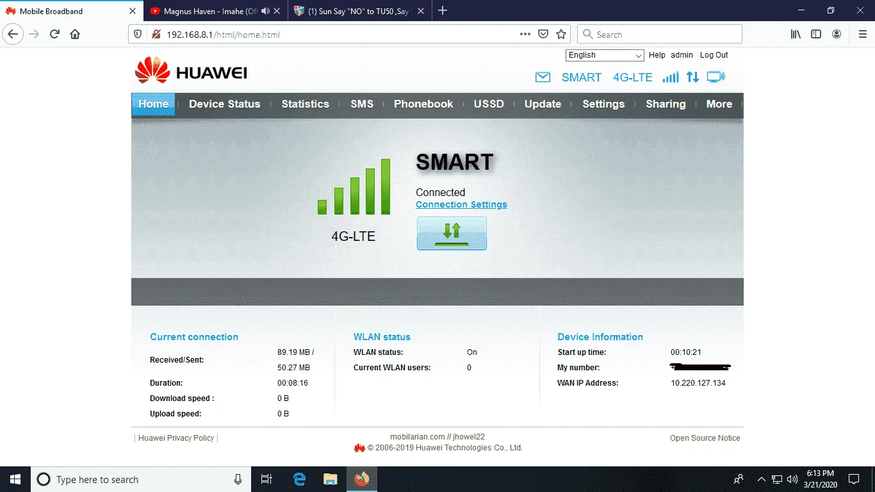Image resolution: width=875 pixels, height=492 pixels.
Task: Open the Phonebook menu
Action: click(x=423, y=104)
